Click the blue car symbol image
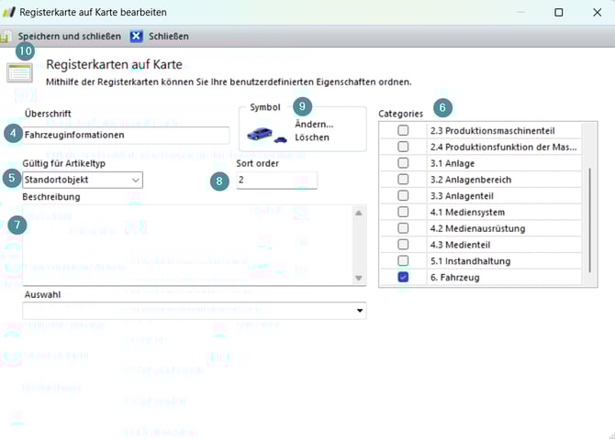The height and width of the screenshot is (439, 615). tap(266, 134)
